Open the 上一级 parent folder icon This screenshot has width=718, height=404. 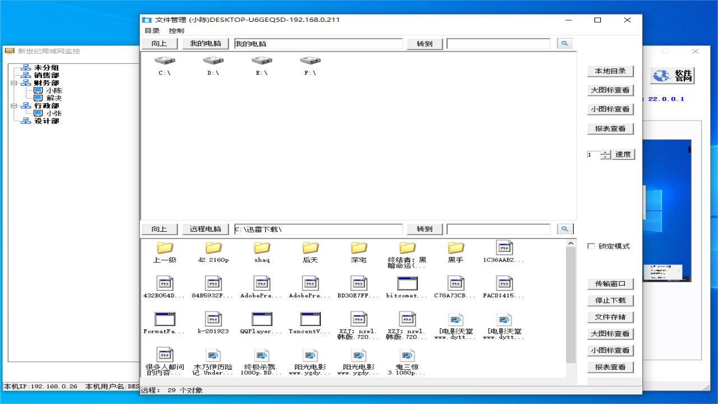(x=164, y=248)
